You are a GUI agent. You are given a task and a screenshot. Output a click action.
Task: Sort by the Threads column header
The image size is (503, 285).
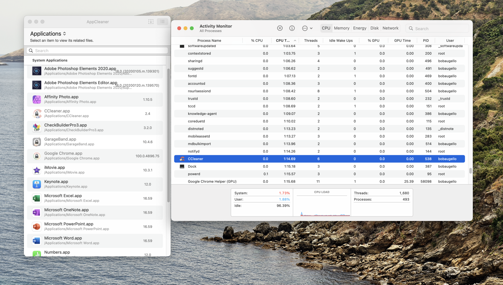pos(311,40)
